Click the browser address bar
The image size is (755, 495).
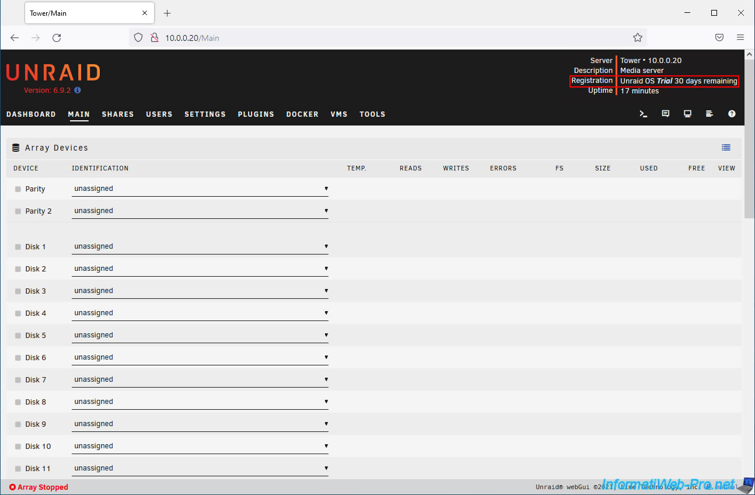coord(385,37)
